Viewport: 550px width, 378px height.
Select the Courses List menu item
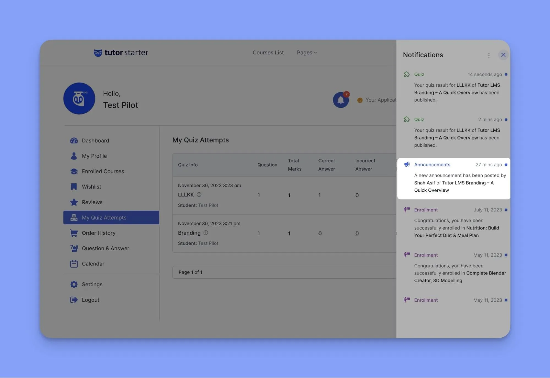tap(268, 52)
